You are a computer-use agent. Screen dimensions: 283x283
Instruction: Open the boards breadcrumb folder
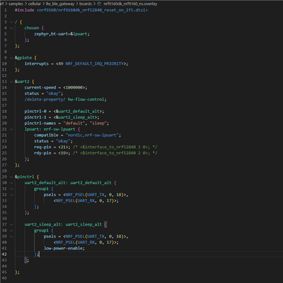point(86,4)
